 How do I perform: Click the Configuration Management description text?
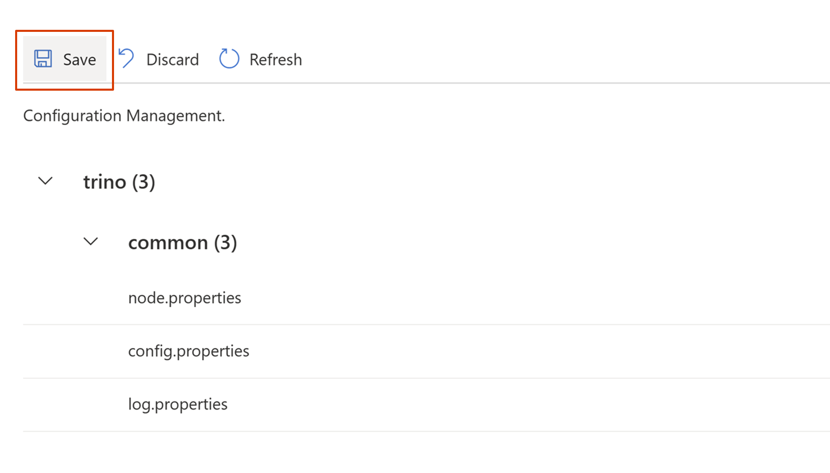coord(124,116)
